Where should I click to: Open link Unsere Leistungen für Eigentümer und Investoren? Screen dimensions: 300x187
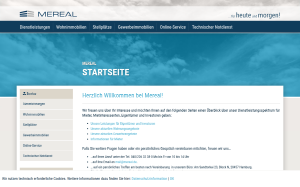click(x=122, y=124)
